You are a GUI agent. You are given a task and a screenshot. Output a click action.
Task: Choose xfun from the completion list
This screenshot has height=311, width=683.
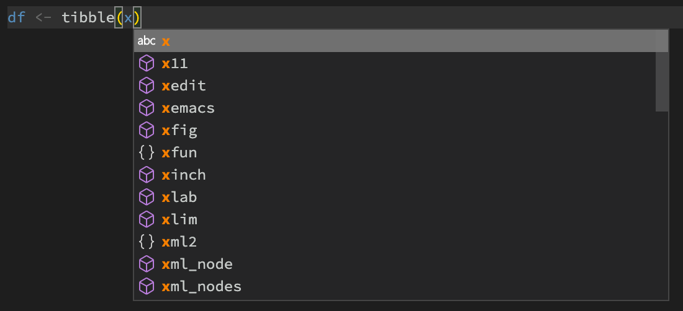click(179, 152)
